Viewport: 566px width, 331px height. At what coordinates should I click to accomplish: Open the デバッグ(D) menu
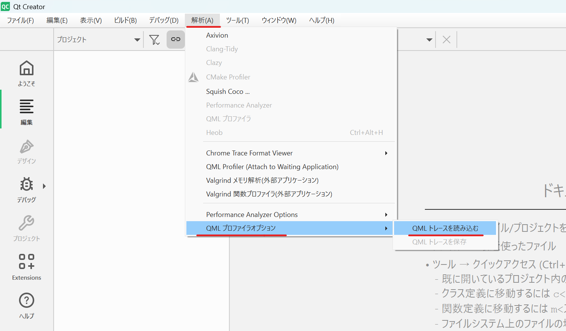164,20
